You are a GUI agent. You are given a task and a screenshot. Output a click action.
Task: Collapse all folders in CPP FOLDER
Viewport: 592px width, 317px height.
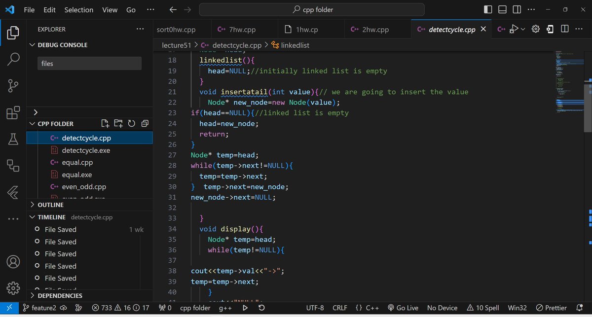(145, 124)
